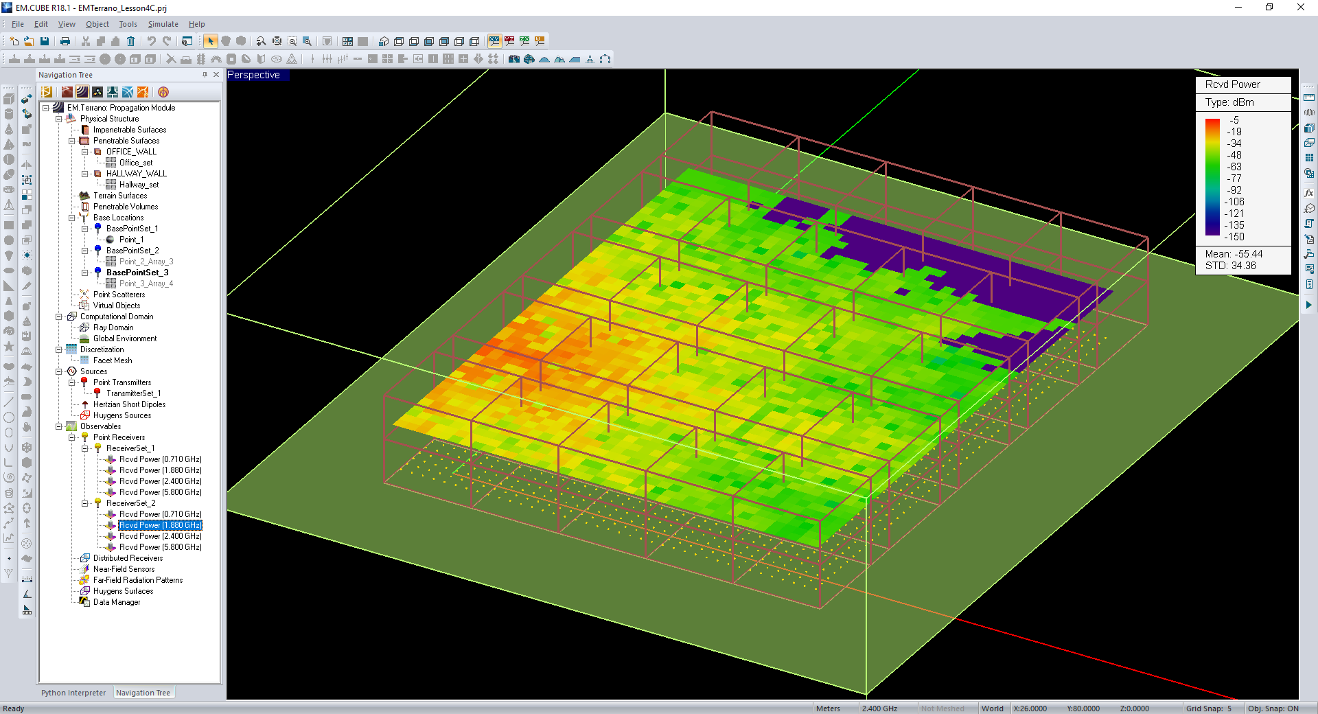Click the Rcvd Power color scale bar
Screen dimensions: 1318x714
coord(1212,177)
